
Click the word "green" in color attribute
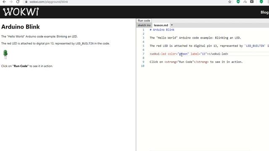tap(183, 54)
